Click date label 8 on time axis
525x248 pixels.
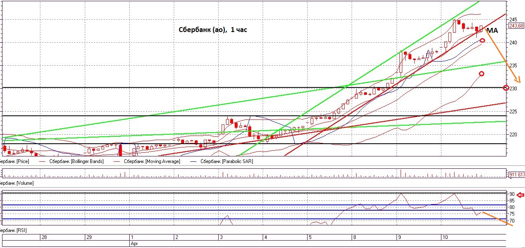[x=354, y=237]
